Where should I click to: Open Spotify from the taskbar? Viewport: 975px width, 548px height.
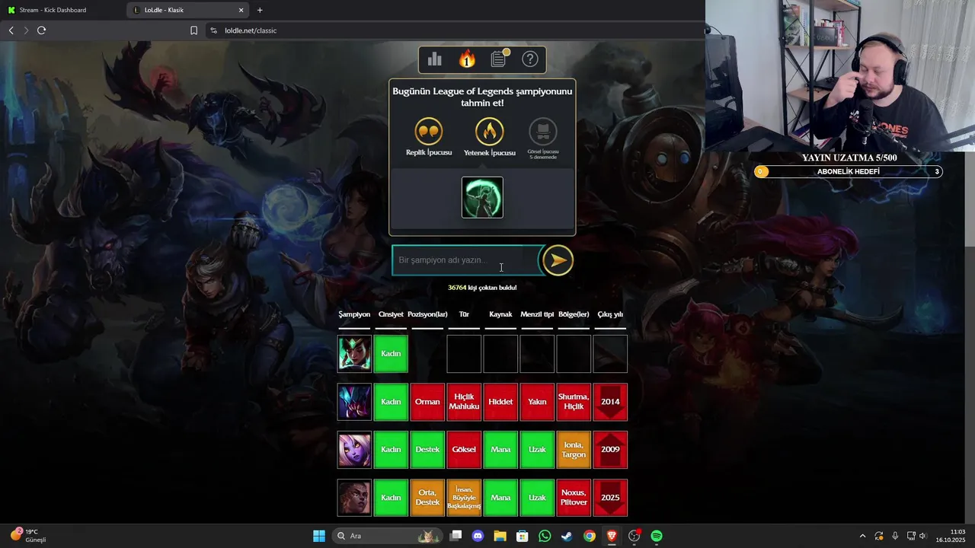(x=657, y=536)
